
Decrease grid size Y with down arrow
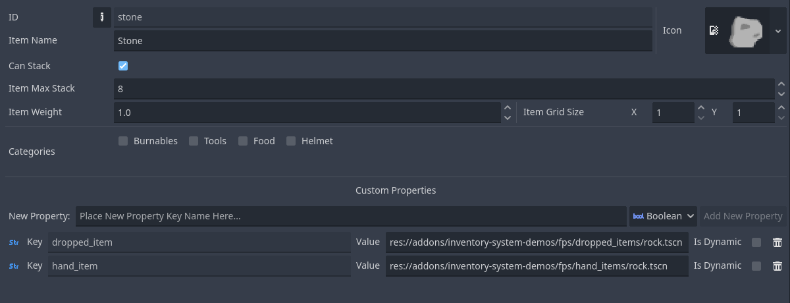tap(781, 117)
